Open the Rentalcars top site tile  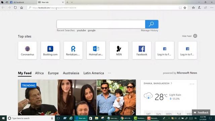tap(73, 50)
